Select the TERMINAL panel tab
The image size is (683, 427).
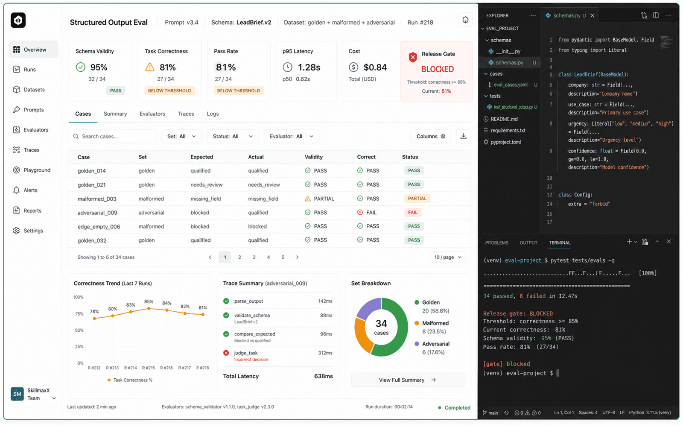click(x=560, y=243)
